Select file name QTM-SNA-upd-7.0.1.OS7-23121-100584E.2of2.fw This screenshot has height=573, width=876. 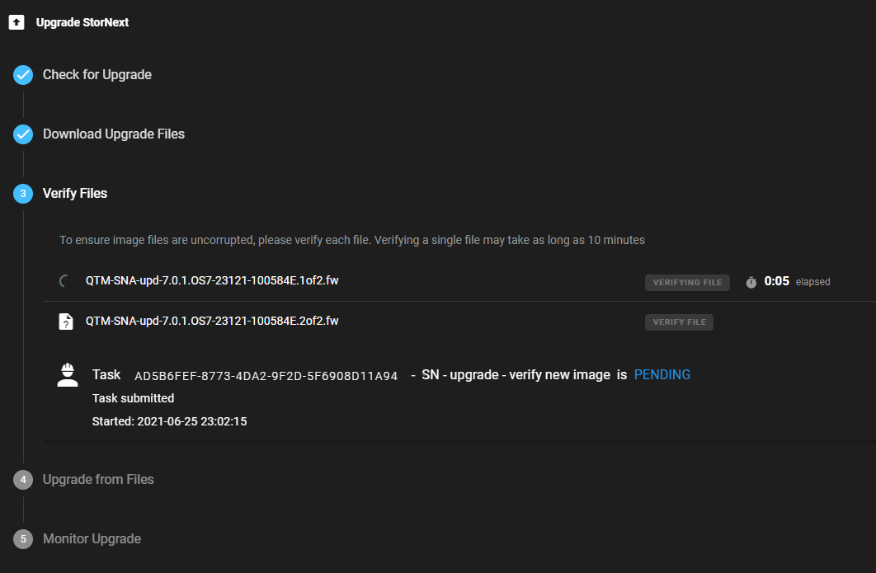[x=212, y=321]
